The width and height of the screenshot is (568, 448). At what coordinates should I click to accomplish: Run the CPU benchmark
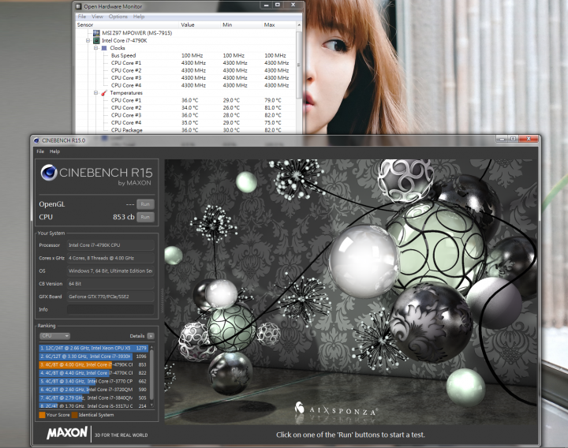(145, 217)
